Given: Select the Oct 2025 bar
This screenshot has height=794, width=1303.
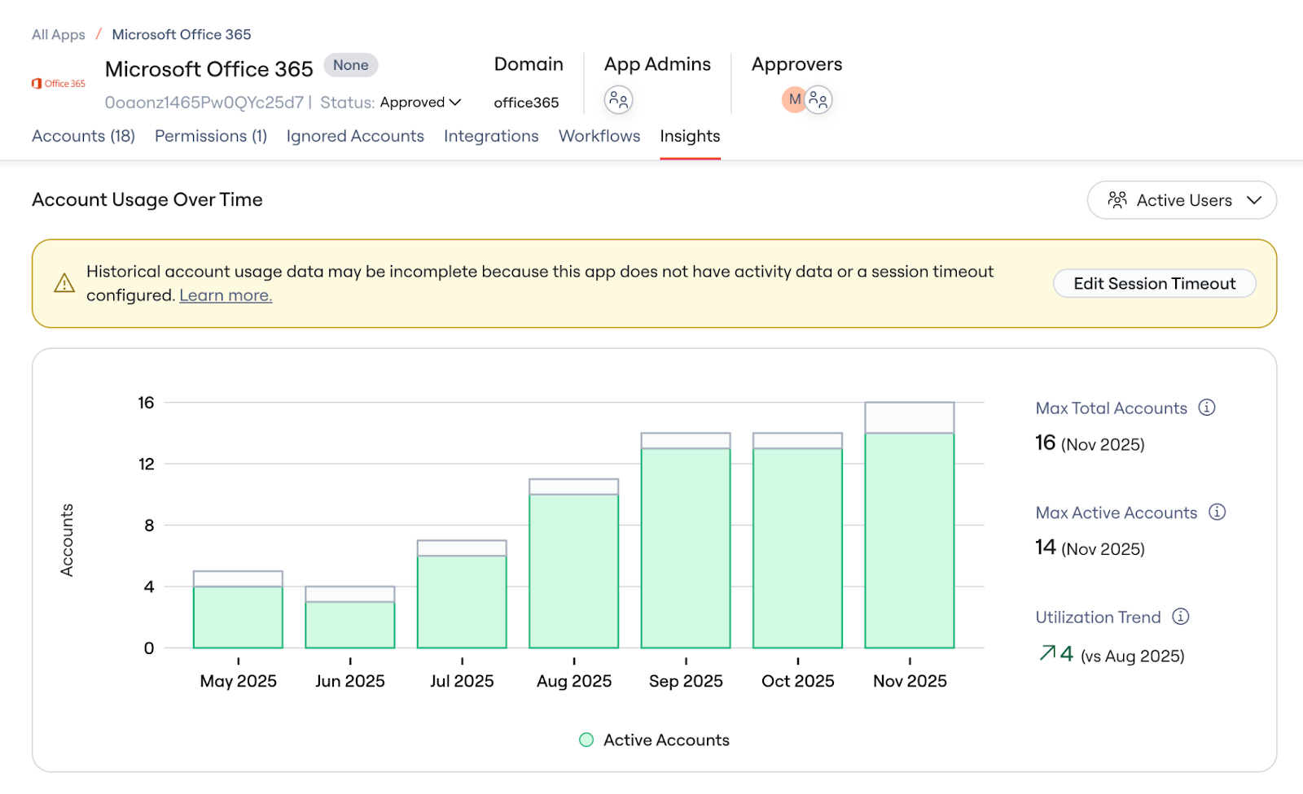Looking at the screenshot, I should [x=798, y=540].
